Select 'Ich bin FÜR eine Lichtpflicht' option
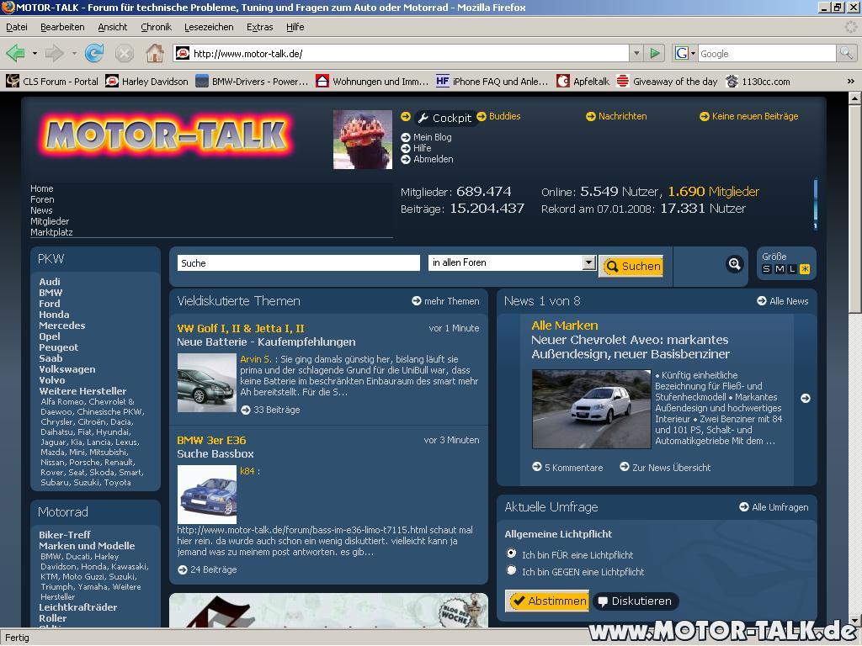 tap(511, 553)
